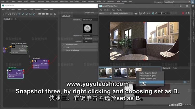
Task: Click the lock icon in workspace bar
Action: (x=193, y=2)
